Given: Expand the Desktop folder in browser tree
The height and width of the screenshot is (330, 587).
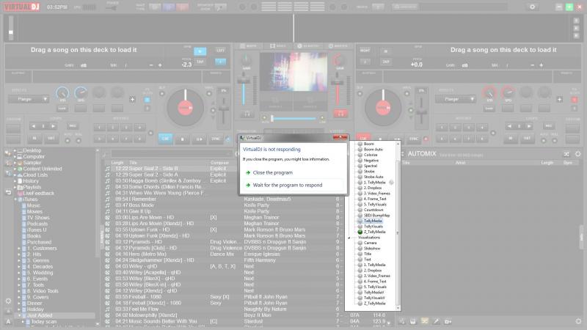Looking at the screenshot, I should pyautogui.click(x=15, y=150).
